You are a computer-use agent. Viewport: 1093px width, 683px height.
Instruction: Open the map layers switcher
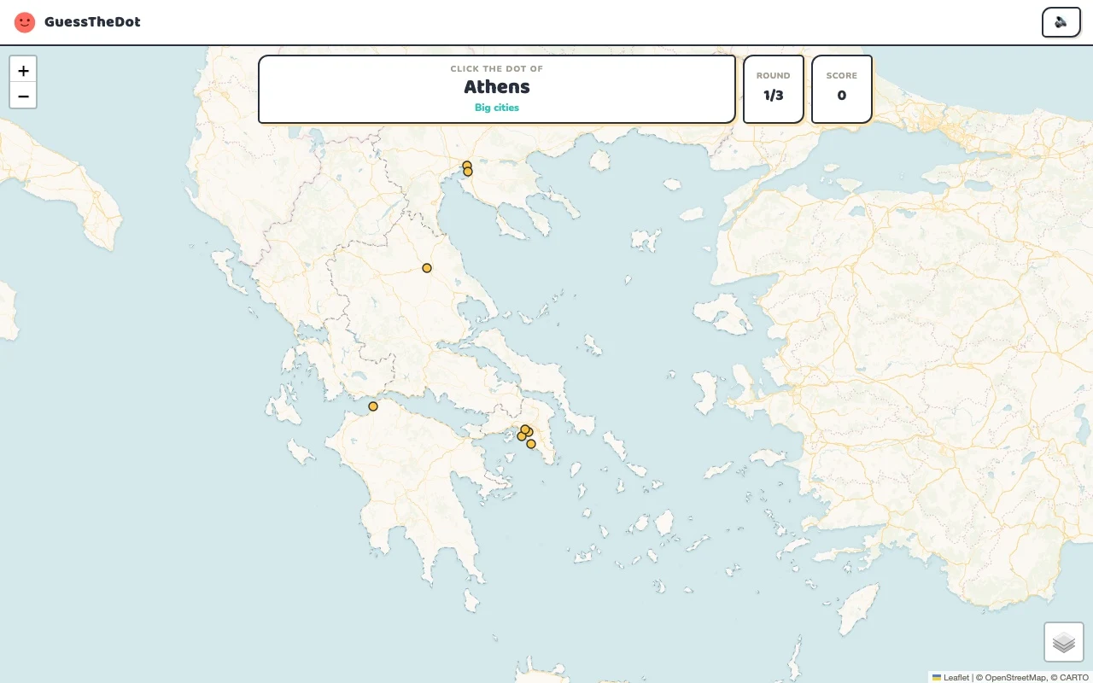1064,642
